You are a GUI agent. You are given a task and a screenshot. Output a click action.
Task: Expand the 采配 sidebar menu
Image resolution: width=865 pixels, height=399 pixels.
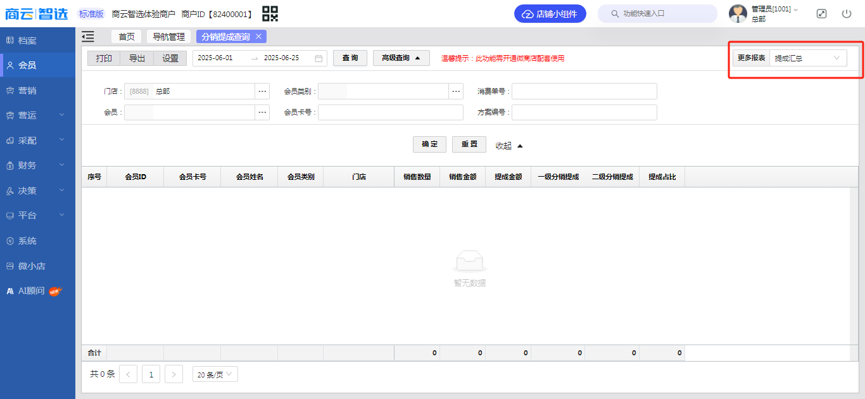tap(37, 141)
